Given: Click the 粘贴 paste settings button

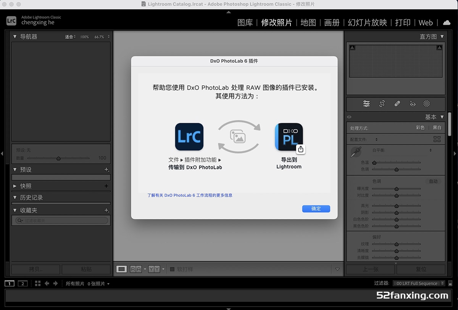Looking at the screenshot, I should [x=86, y=269].
